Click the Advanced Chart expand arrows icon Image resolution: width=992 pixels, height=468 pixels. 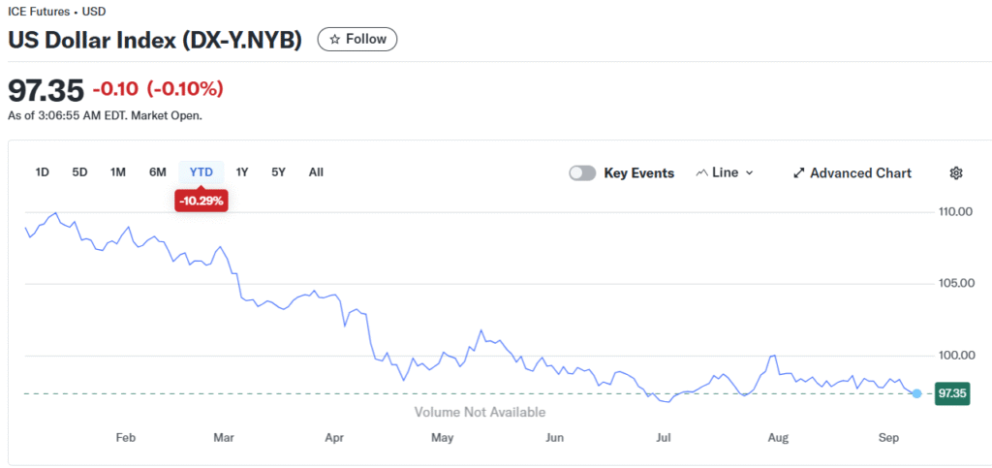click(x=798, y=173)
